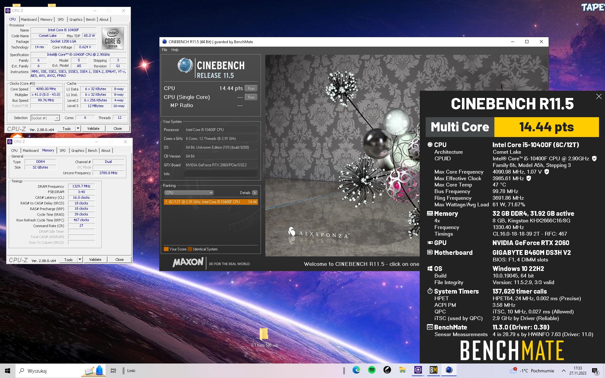605x378 pixels.
Task: Open Bench tab in lower CPU-Z window
Action: pos(93,151)
